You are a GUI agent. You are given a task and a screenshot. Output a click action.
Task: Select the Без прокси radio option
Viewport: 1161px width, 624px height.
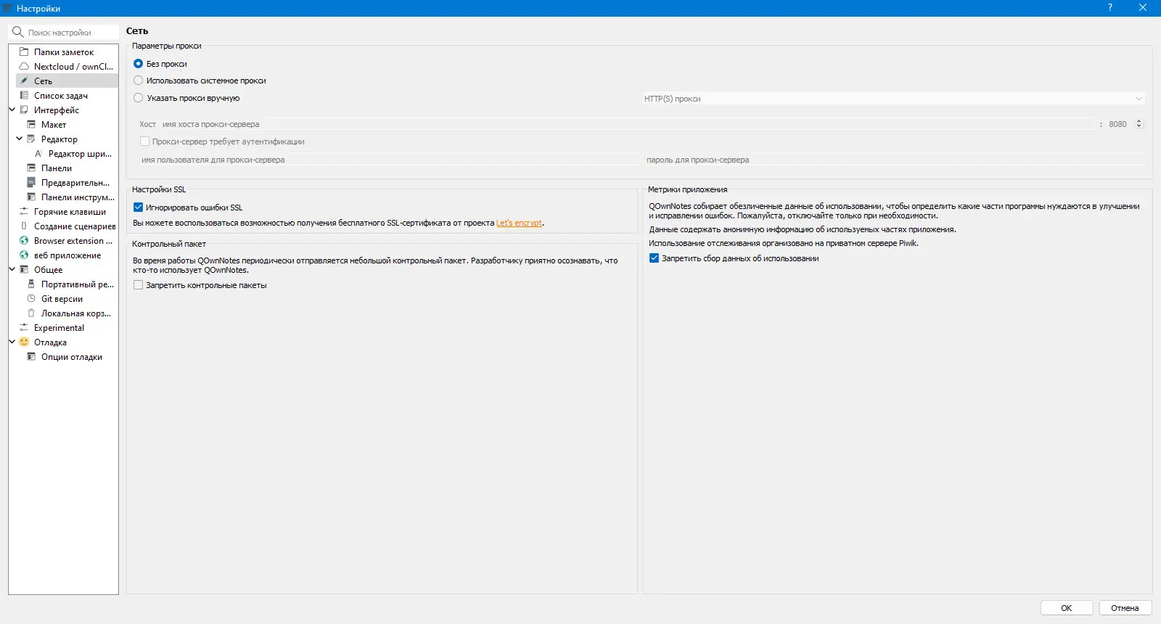coord(138,64)
